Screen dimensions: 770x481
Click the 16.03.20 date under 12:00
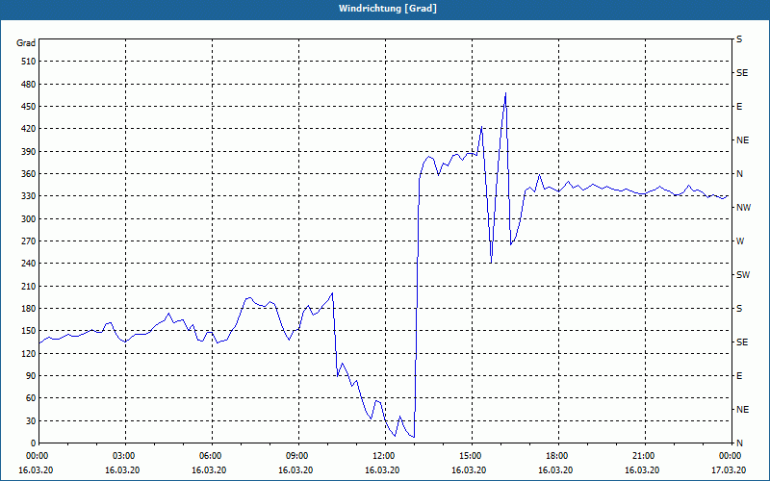click(382, 470)
